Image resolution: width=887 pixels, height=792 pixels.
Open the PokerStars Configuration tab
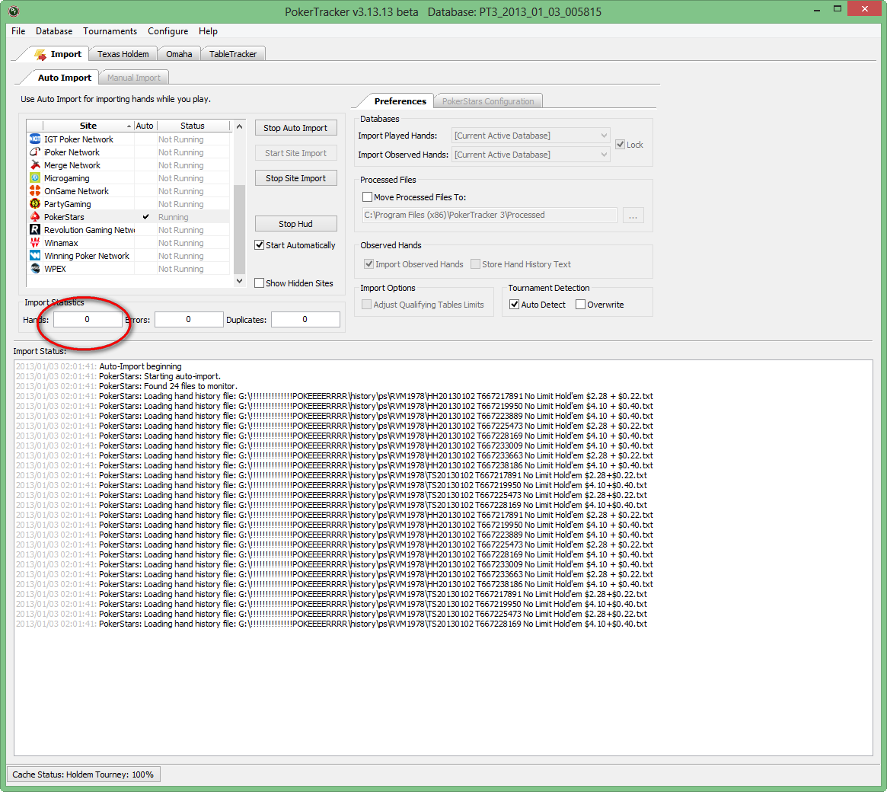[487, 101]
